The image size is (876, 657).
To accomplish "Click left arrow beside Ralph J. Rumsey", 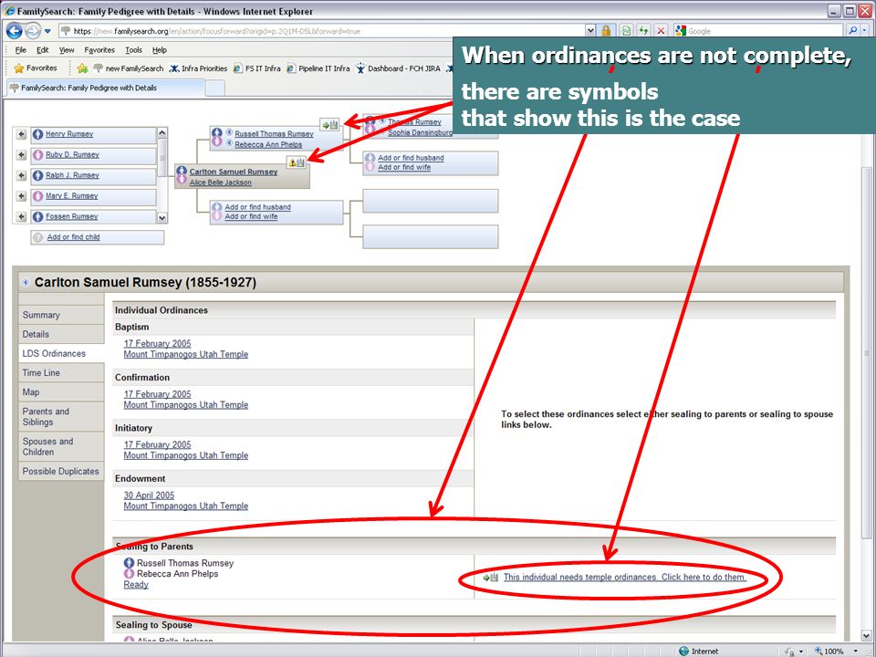I will (x=21, y=175).
